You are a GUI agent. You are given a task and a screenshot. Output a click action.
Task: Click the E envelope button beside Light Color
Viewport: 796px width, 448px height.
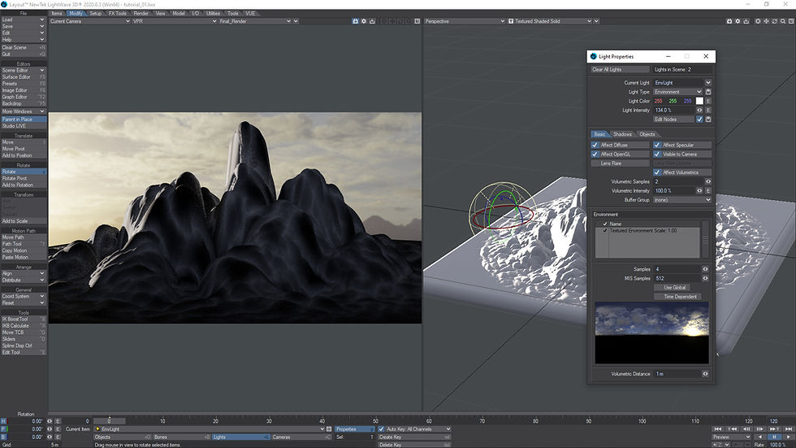click(x=708, y=101)
